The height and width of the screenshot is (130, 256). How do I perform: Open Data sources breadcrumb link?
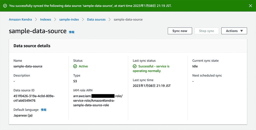(x=96, y=20)
